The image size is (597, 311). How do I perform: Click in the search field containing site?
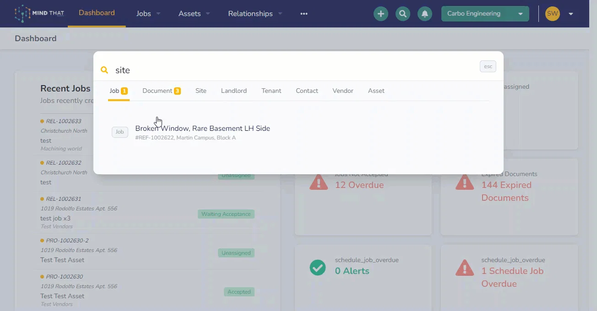(293, 70)
